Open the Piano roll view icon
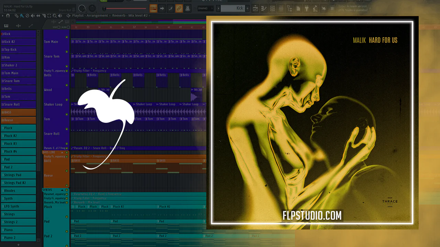 [x=264, y=8]
